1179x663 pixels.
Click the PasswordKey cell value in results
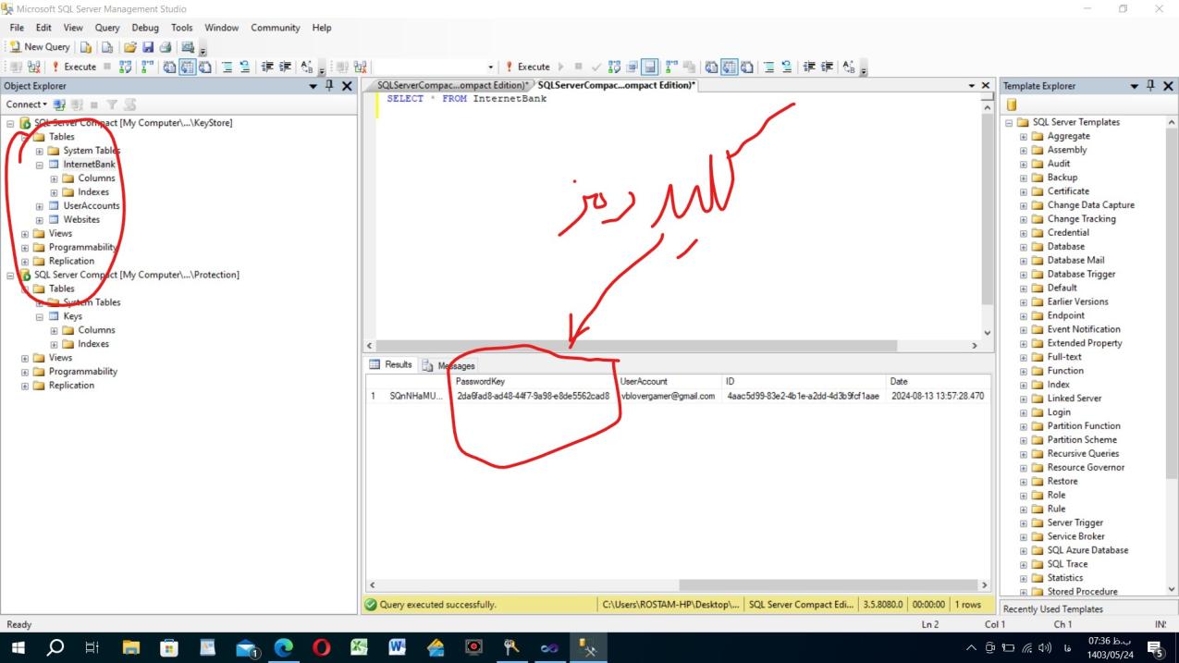533,396
